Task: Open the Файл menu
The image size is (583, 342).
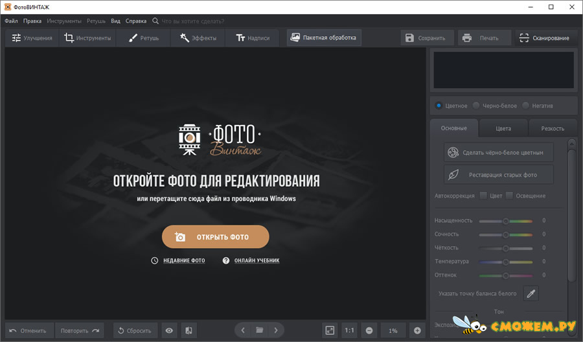Action: click(11, 21)
